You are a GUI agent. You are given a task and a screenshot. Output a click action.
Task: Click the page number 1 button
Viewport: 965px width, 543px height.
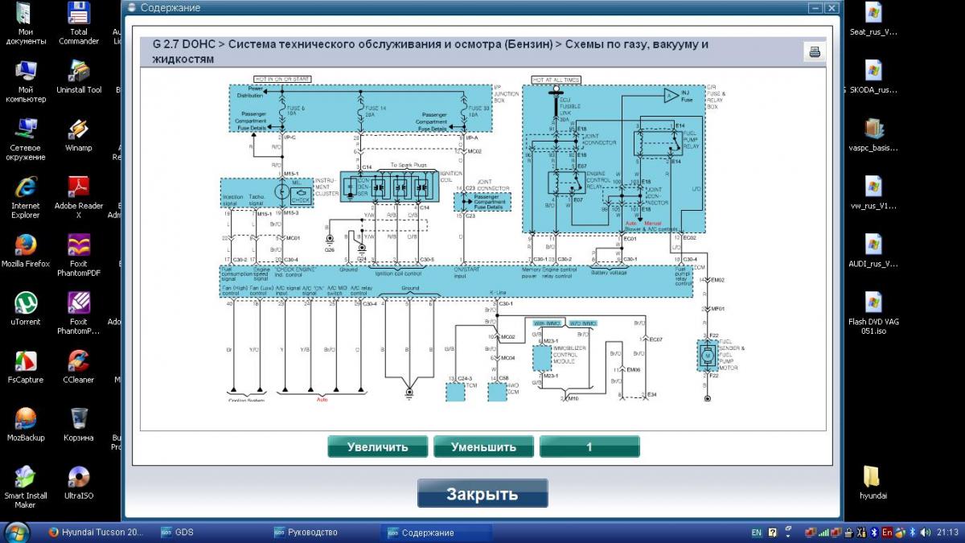(589, 446)
